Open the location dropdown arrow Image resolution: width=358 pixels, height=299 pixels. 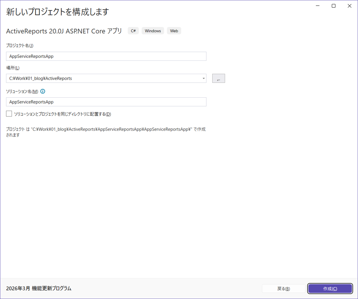click(204, 78)
